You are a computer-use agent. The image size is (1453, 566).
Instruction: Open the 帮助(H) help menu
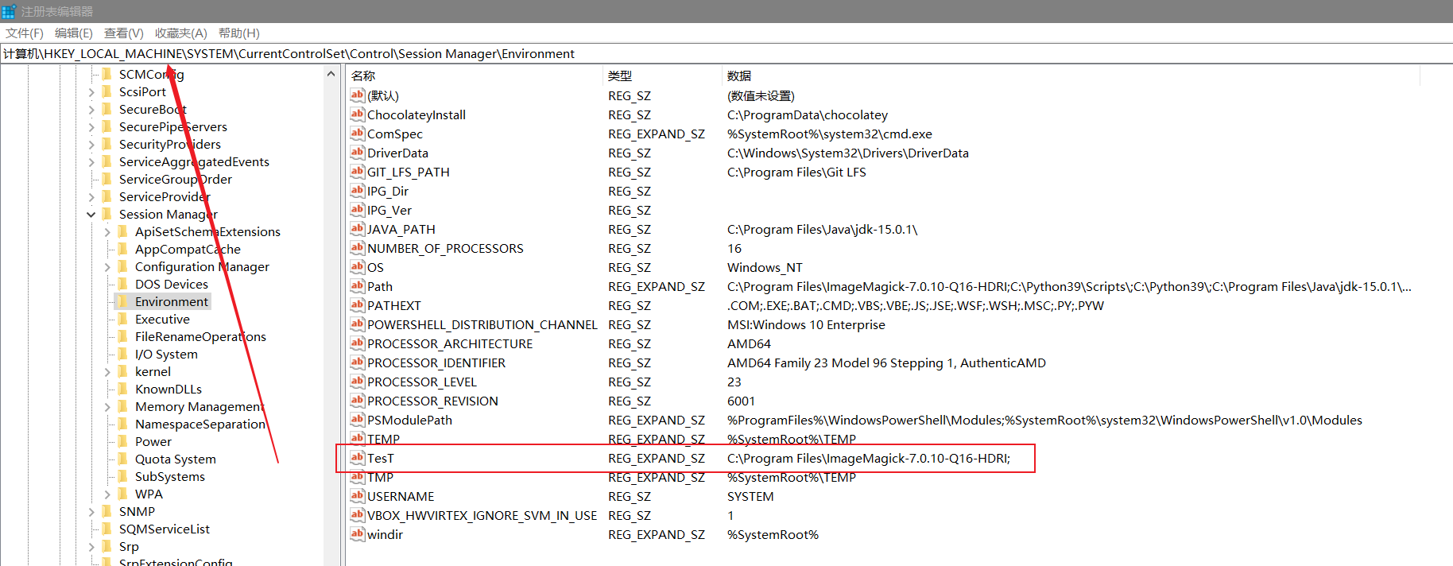tap(238, 33)
